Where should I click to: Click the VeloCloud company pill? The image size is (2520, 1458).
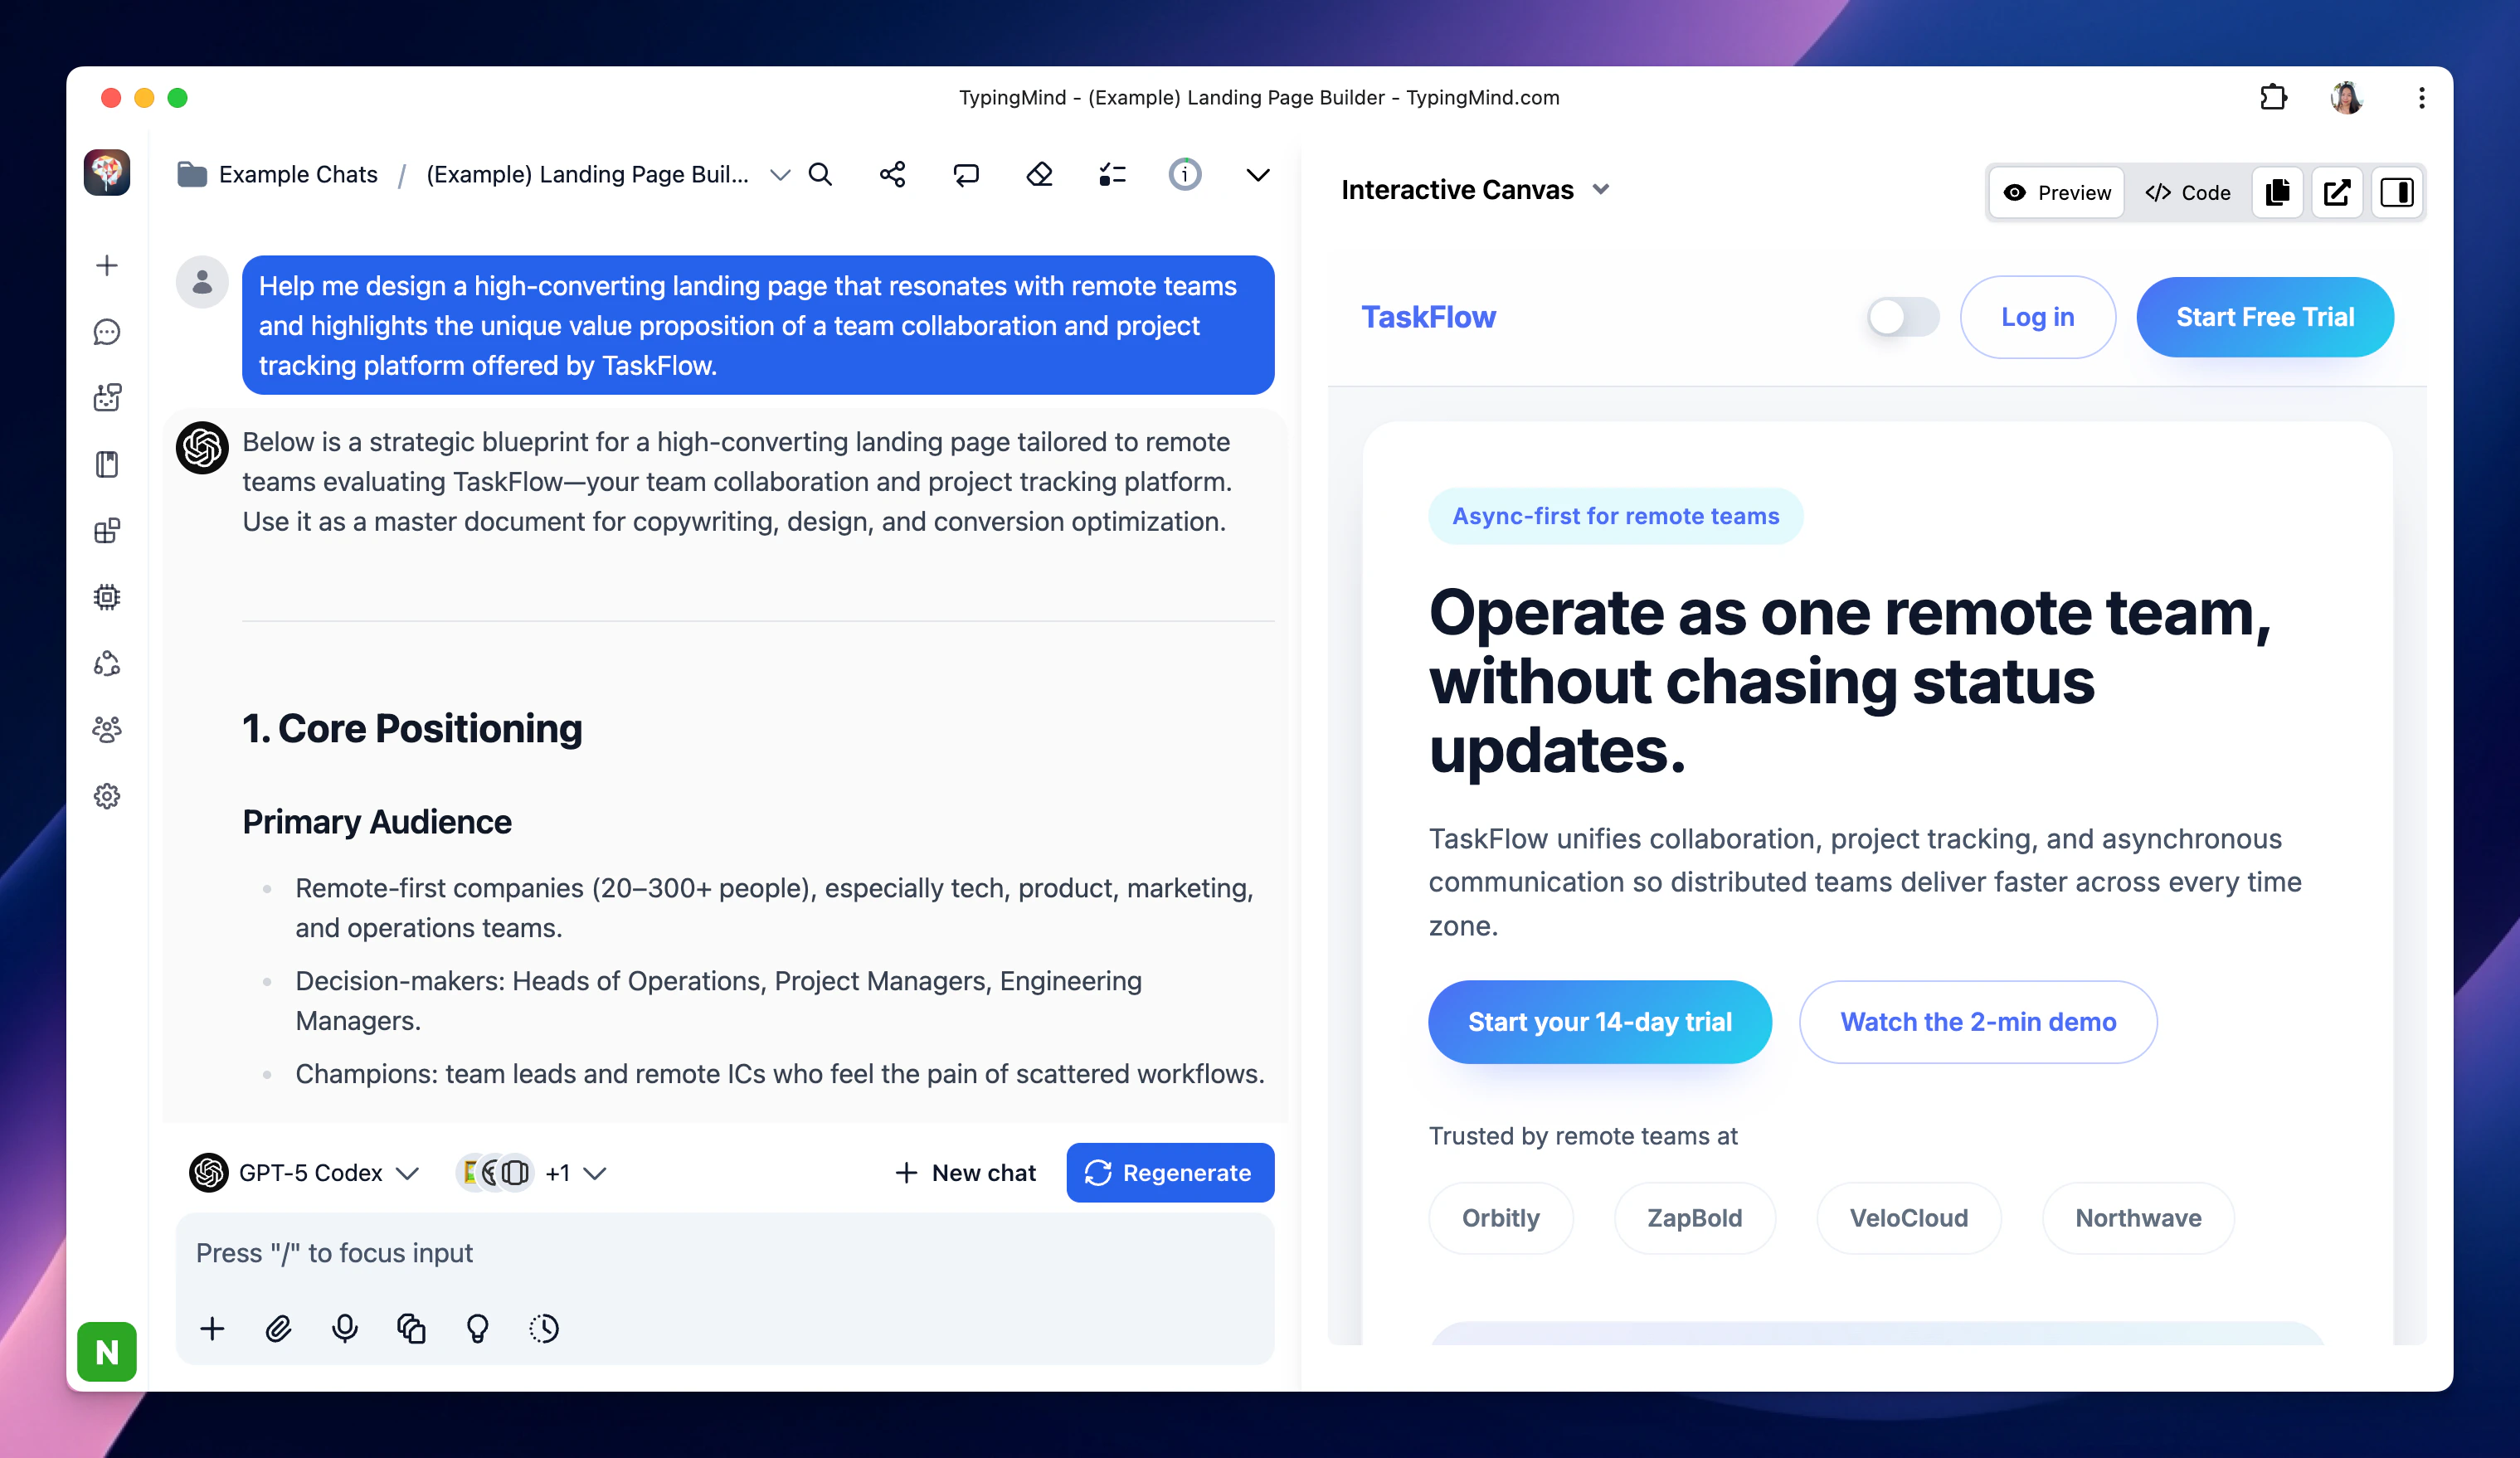(1908, 1218)
